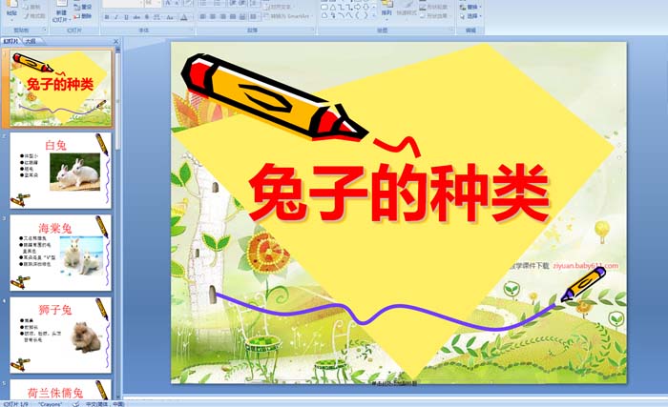Click the ziyuan.baby611.com link text

click(x=585, y=266)
